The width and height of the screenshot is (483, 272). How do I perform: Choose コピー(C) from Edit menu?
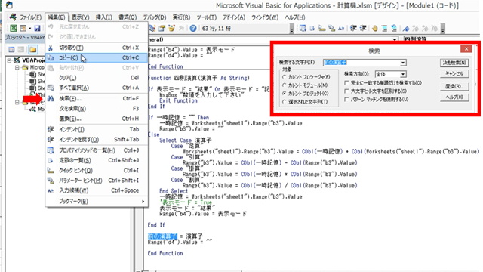(97, 57)
